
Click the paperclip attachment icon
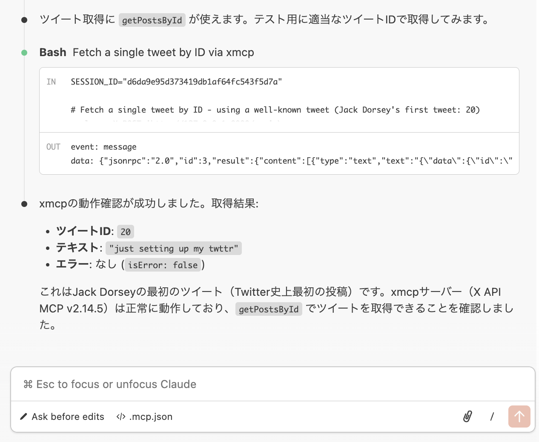click(467, 416)
